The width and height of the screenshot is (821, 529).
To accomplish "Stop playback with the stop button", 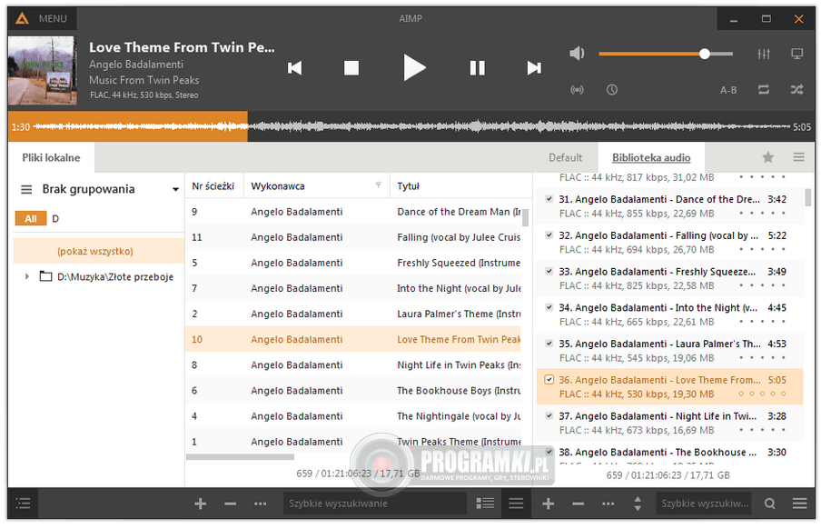I will click(351, 68).
